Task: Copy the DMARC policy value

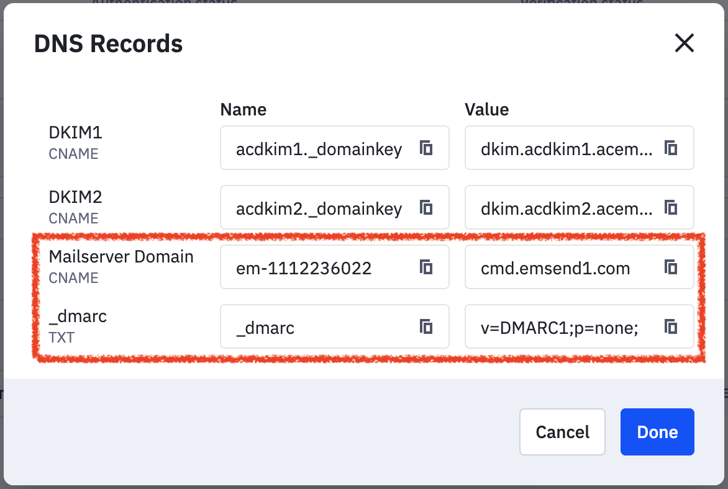Action: (x=671, y=326)
